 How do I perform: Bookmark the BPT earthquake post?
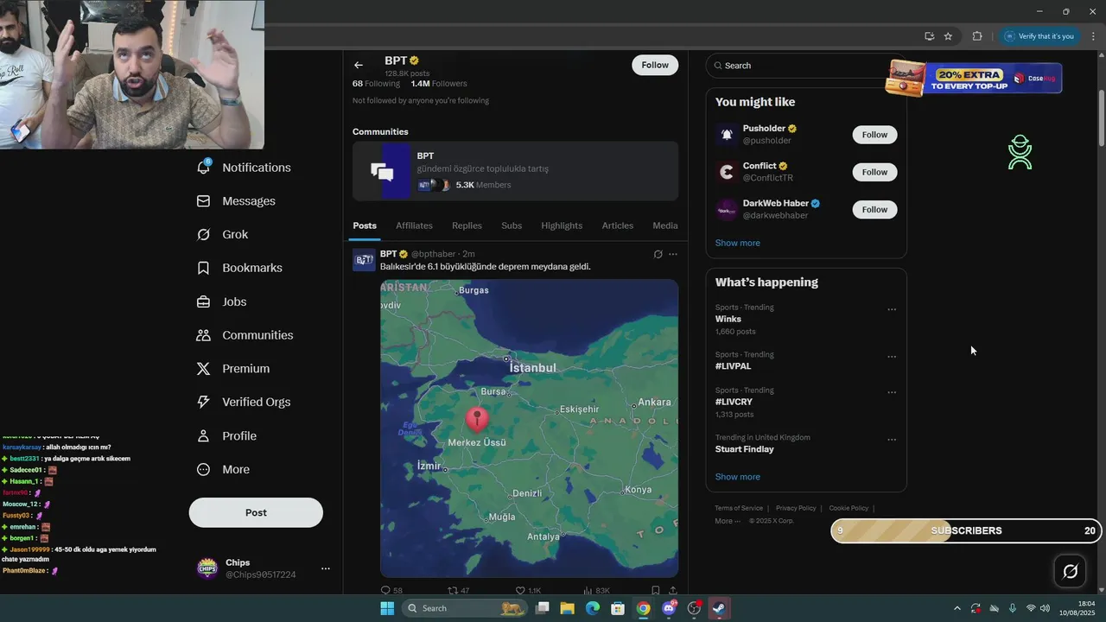655,591
